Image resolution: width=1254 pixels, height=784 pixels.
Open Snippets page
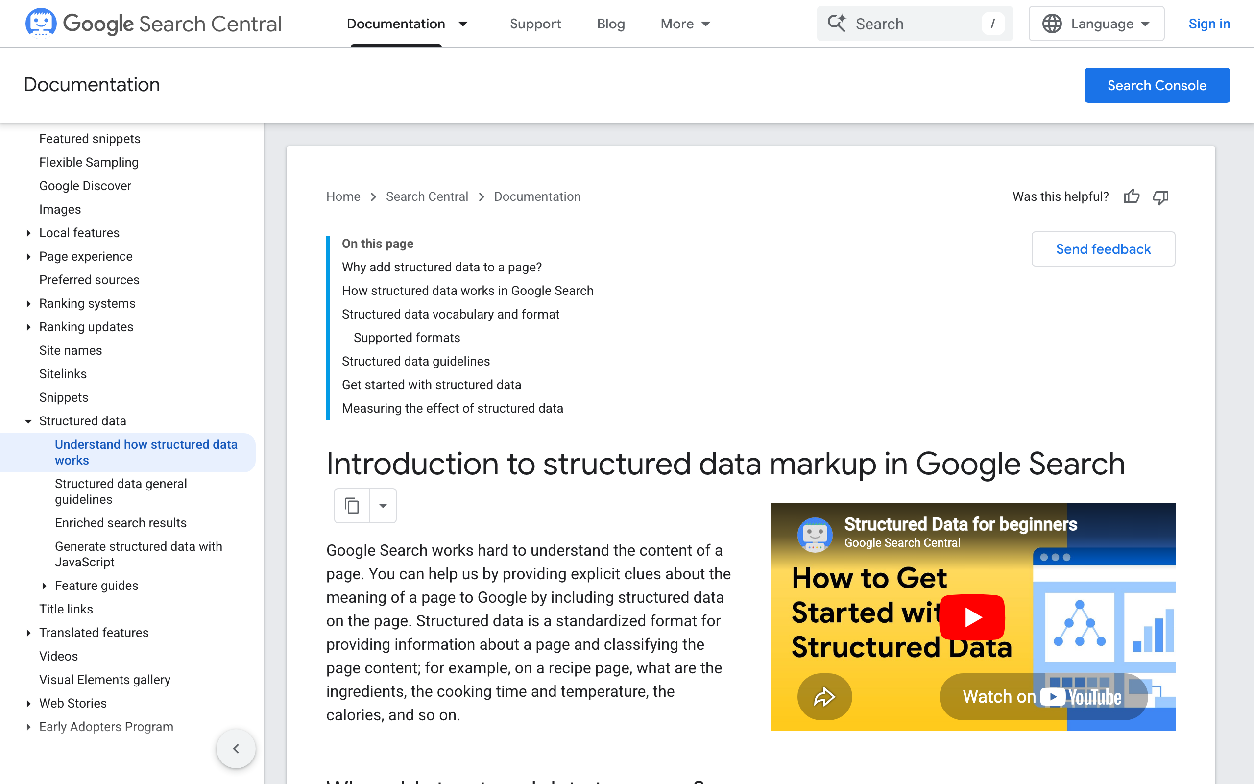(64, 397)
